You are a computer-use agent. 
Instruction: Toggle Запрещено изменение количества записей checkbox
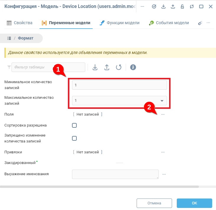click(x=74, y=138)
